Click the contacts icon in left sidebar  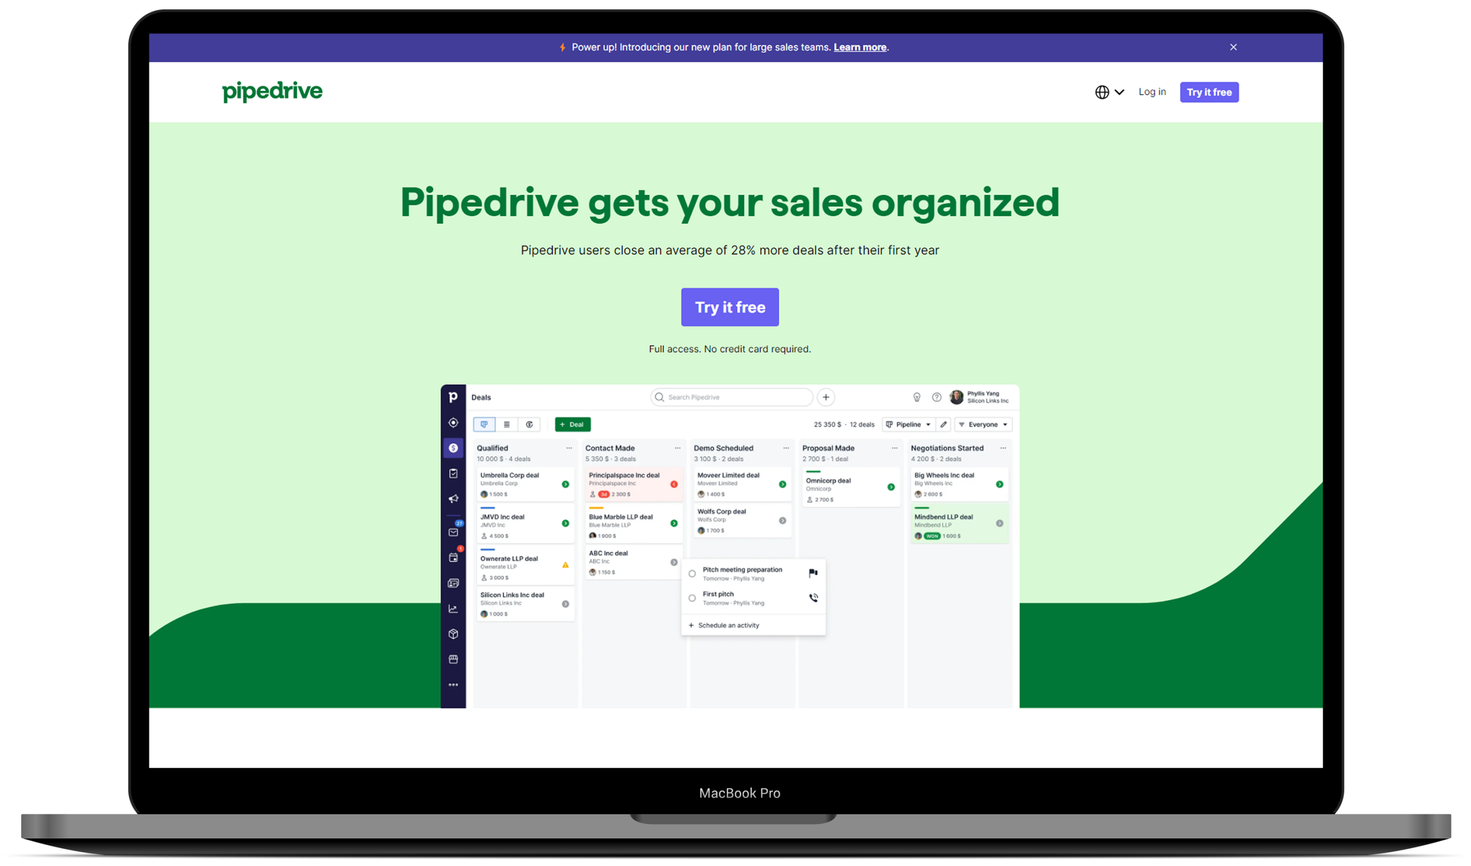tap(454, 582)
